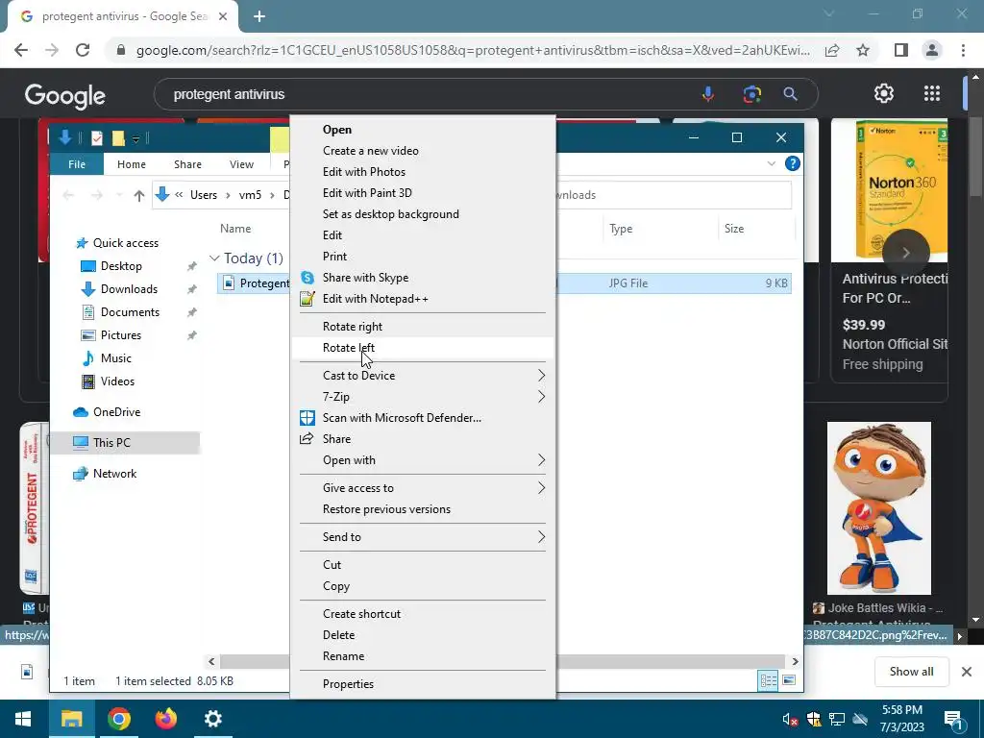
Task: Click Explorer horizontal scrollbar right arrow
Action: 795,661
